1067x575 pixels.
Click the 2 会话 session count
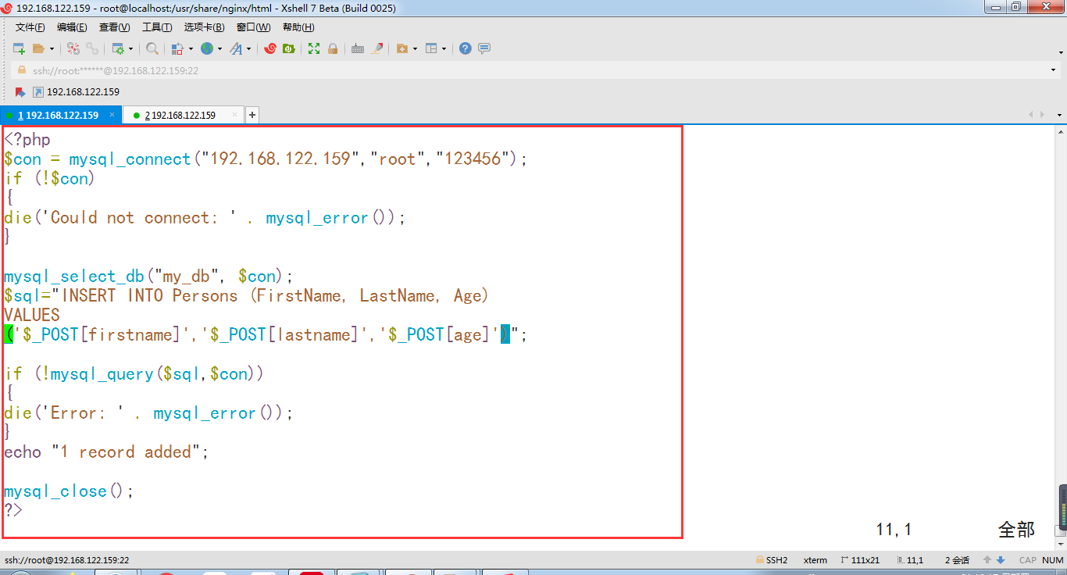tap(957, 560)
